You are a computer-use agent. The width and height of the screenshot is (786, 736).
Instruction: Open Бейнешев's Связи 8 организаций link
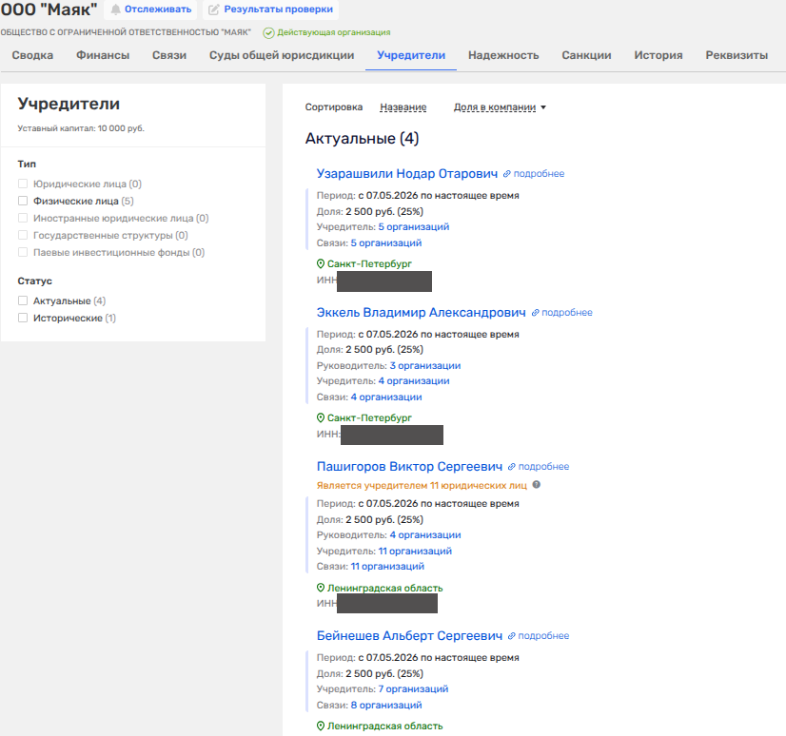click(386, 706)
